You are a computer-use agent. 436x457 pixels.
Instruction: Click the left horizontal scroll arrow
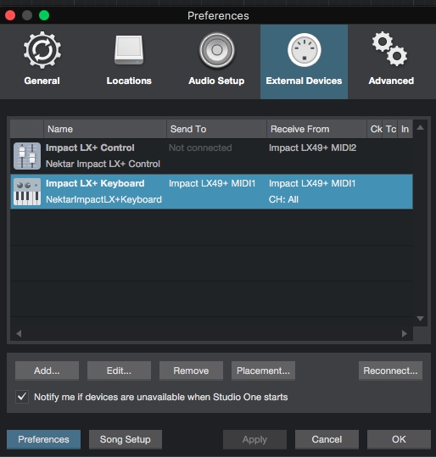pos(19,333)
